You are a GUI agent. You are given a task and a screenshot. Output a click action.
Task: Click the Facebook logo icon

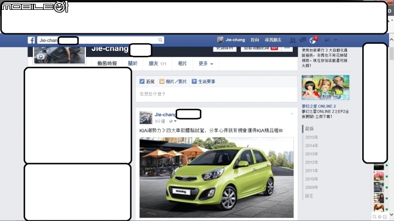click(x=31, y=40)
